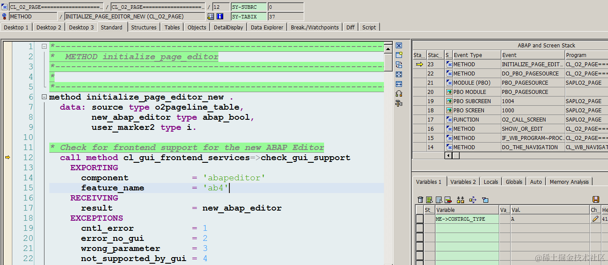608x265 pixels.
Task: Click the Val. column header
Action: 549,210
